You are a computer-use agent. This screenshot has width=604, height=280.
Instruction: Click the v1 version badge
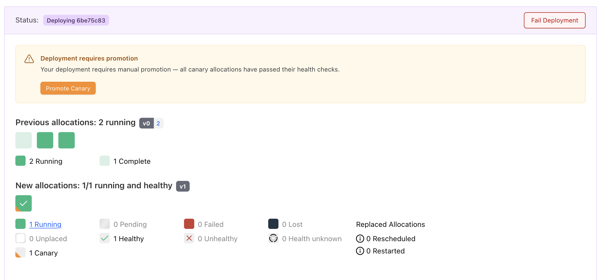pyautogui.click(x=183, y=186)
